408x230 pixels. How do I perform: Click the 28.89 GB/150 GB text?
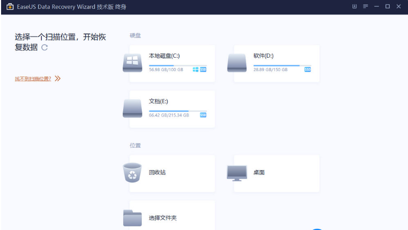[x=270, y=70]
